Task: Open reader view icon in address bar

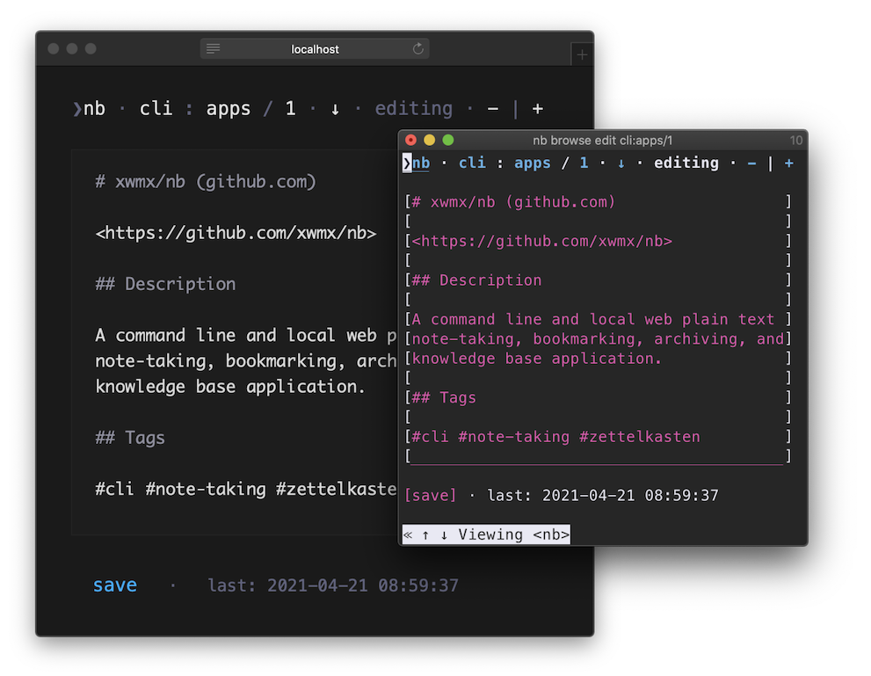Action: [214, 49]
